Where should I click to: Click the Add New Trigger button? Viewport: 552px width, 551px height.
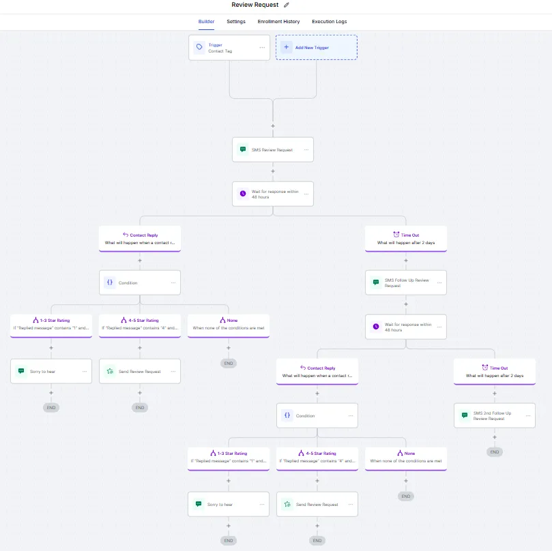pos(317,47)
